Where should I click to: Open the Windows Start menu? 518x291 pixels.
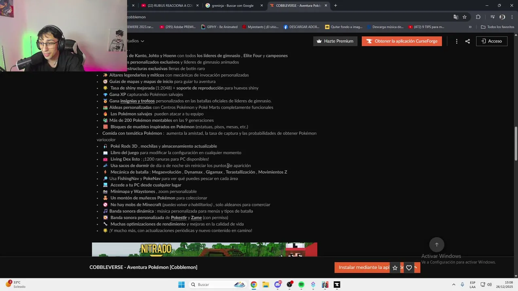tap(181, 285)
